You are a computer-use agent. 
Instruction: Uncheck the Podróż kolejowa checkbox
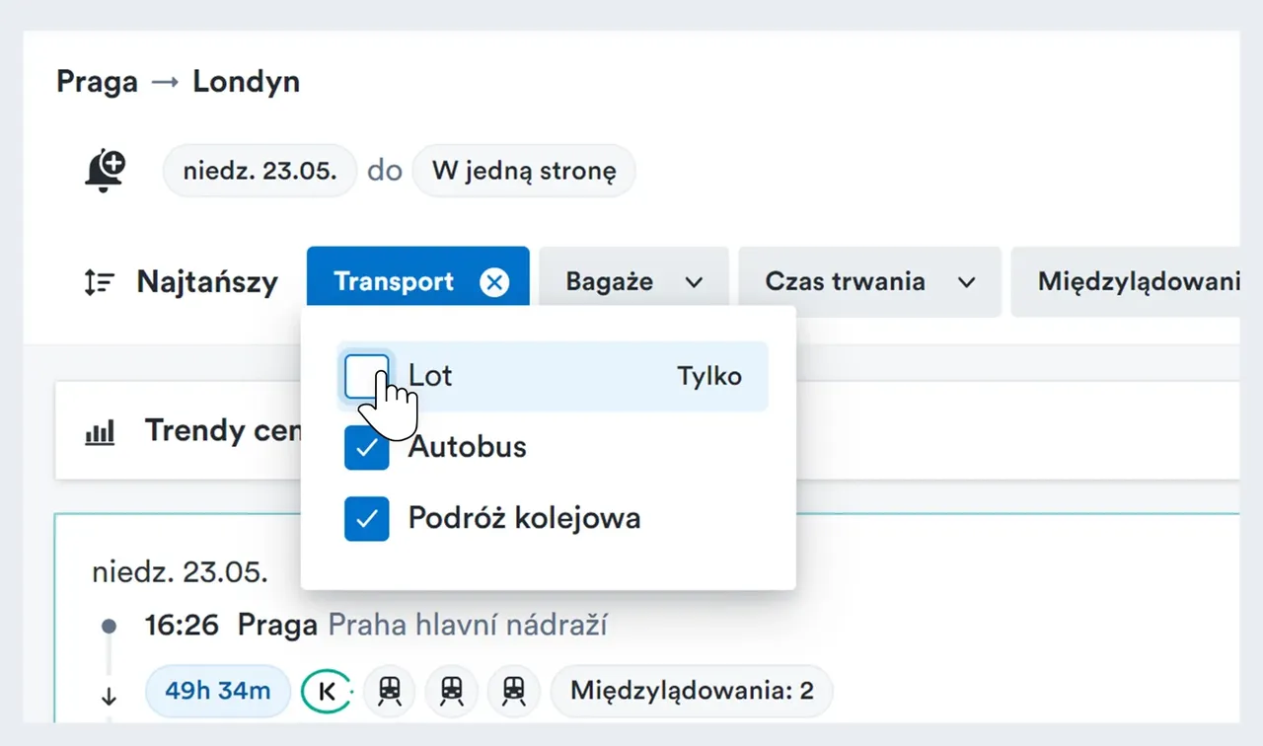(x=367, y=518)
